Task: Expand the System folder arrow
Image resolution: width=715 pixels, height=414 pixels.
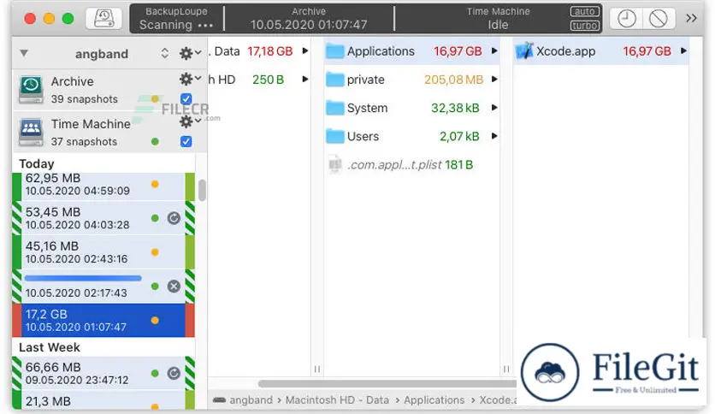Action: coord(494,108)
